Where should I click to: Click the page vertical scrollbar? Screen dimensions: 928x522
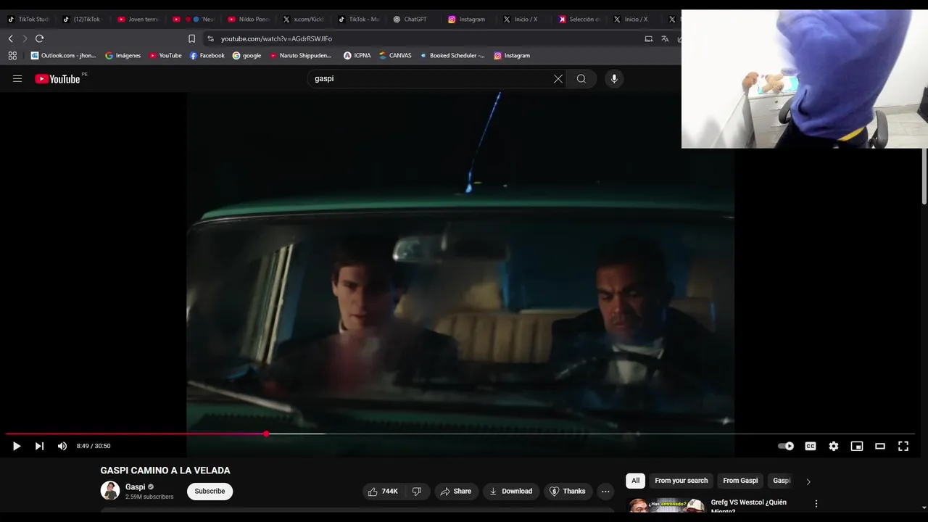tap(924, 177)
